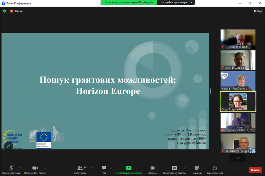Click the panel divider handle beside thumbnails

coord(210,91)
